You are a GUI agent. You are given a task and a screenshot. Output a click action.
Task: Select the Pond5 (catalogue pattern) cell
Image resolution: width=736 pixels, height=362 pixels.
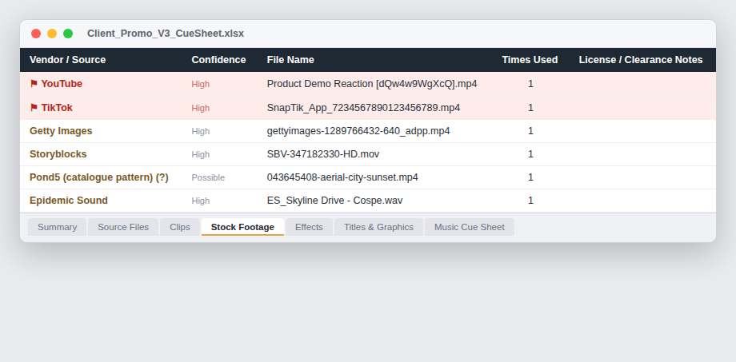click(x=99, y=177)
